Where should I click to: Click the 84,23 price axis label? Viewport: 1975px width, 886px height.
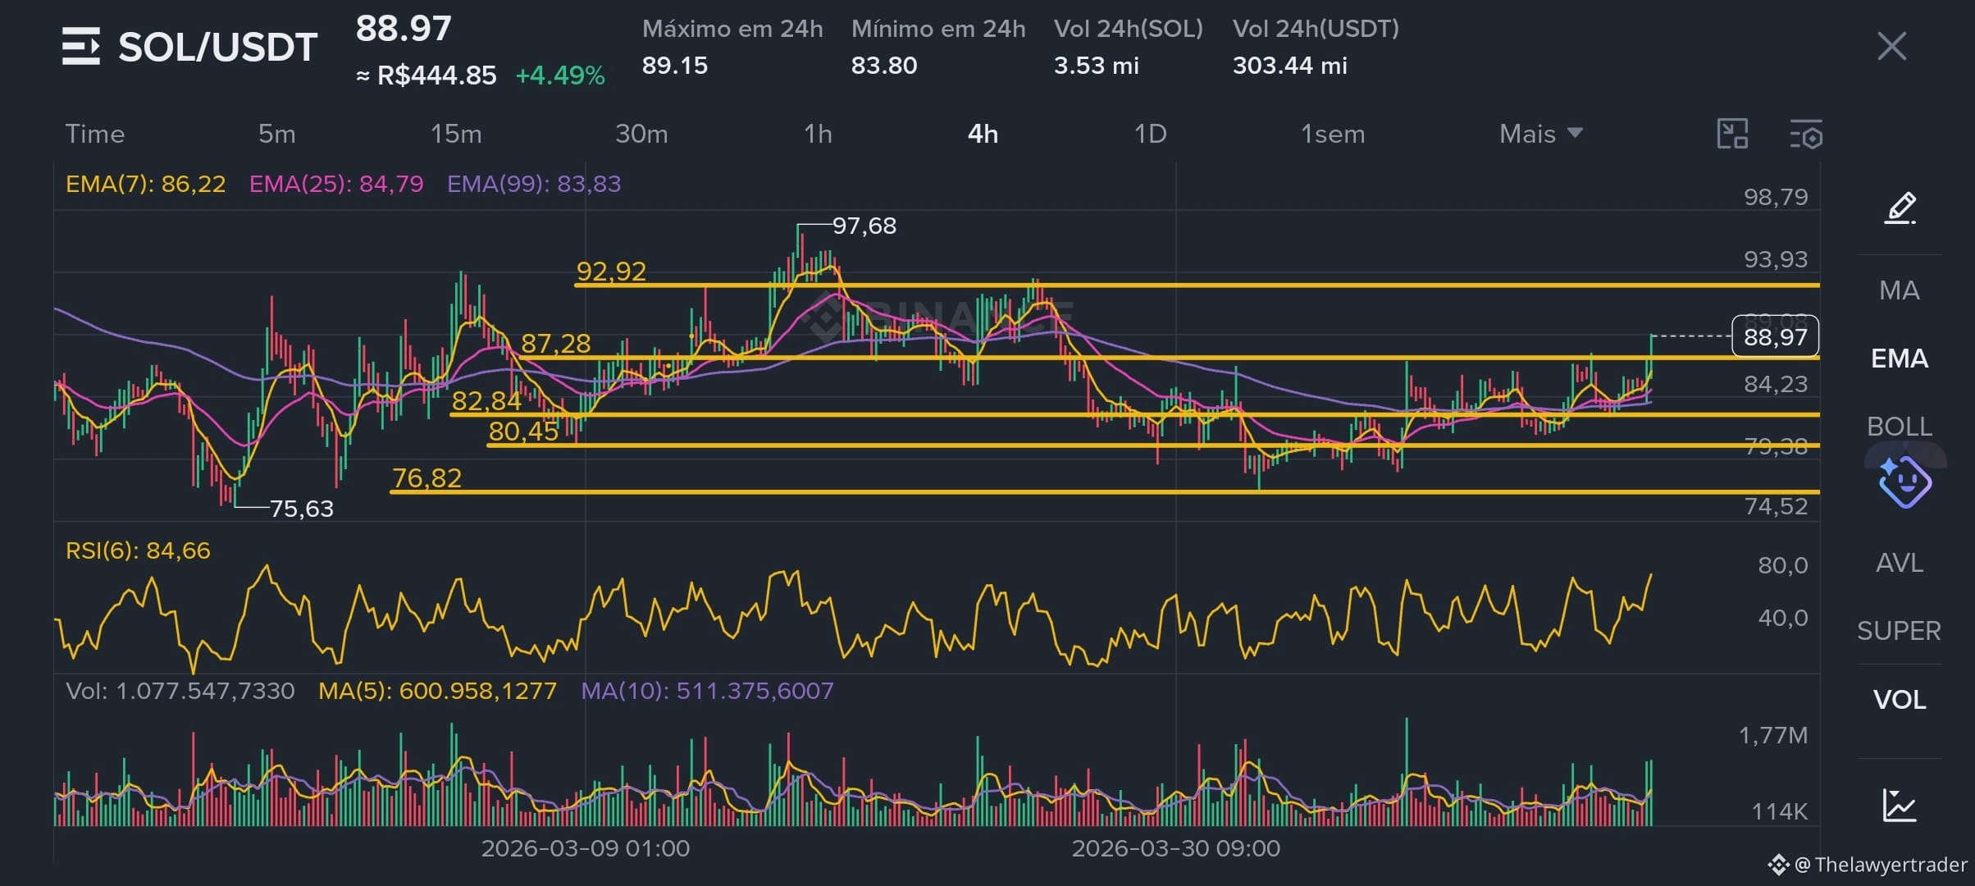(1776, 384)
